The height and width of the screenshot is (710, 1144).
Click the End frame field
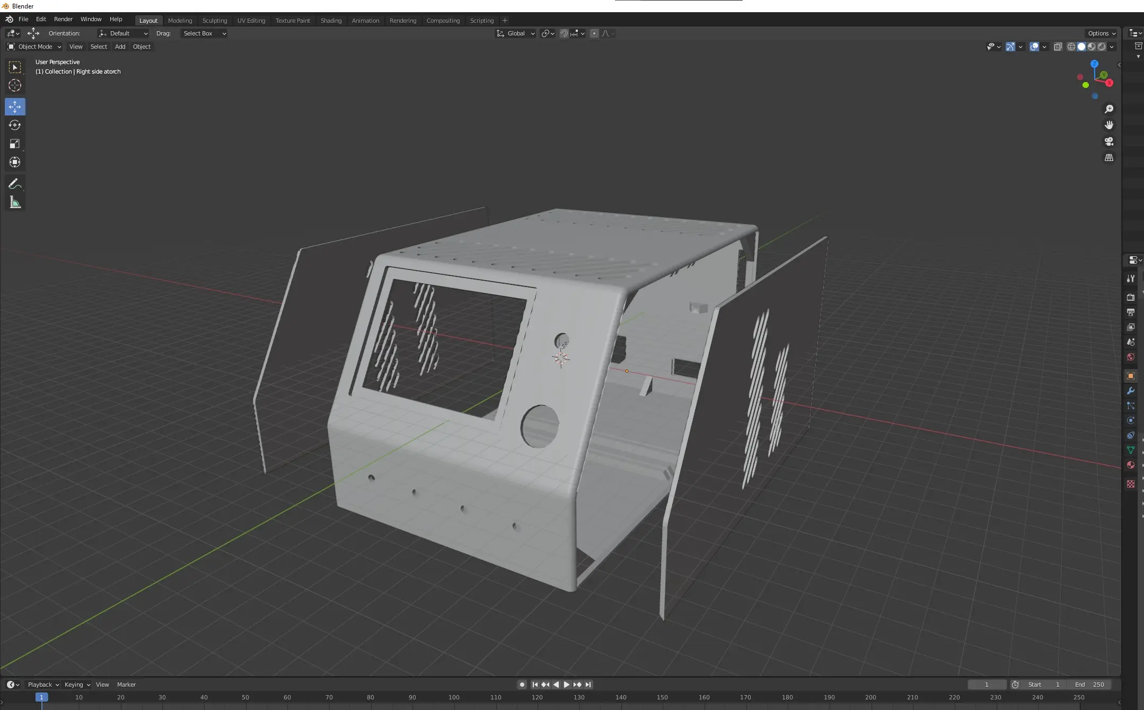click(1090, 685)
